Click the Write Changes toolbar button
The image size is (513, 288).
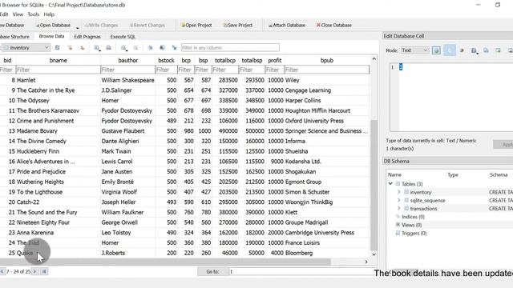coord(101,25)
